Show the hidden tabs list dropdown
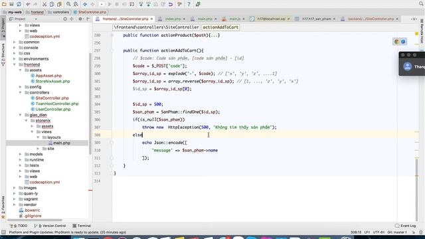The width and height of the screenshot is (425, 239). (x=414, y=19)
